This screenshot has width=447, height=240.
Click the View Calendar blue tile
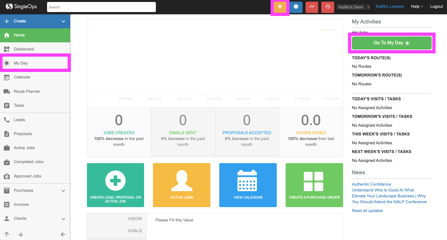(x=248, y=185)
